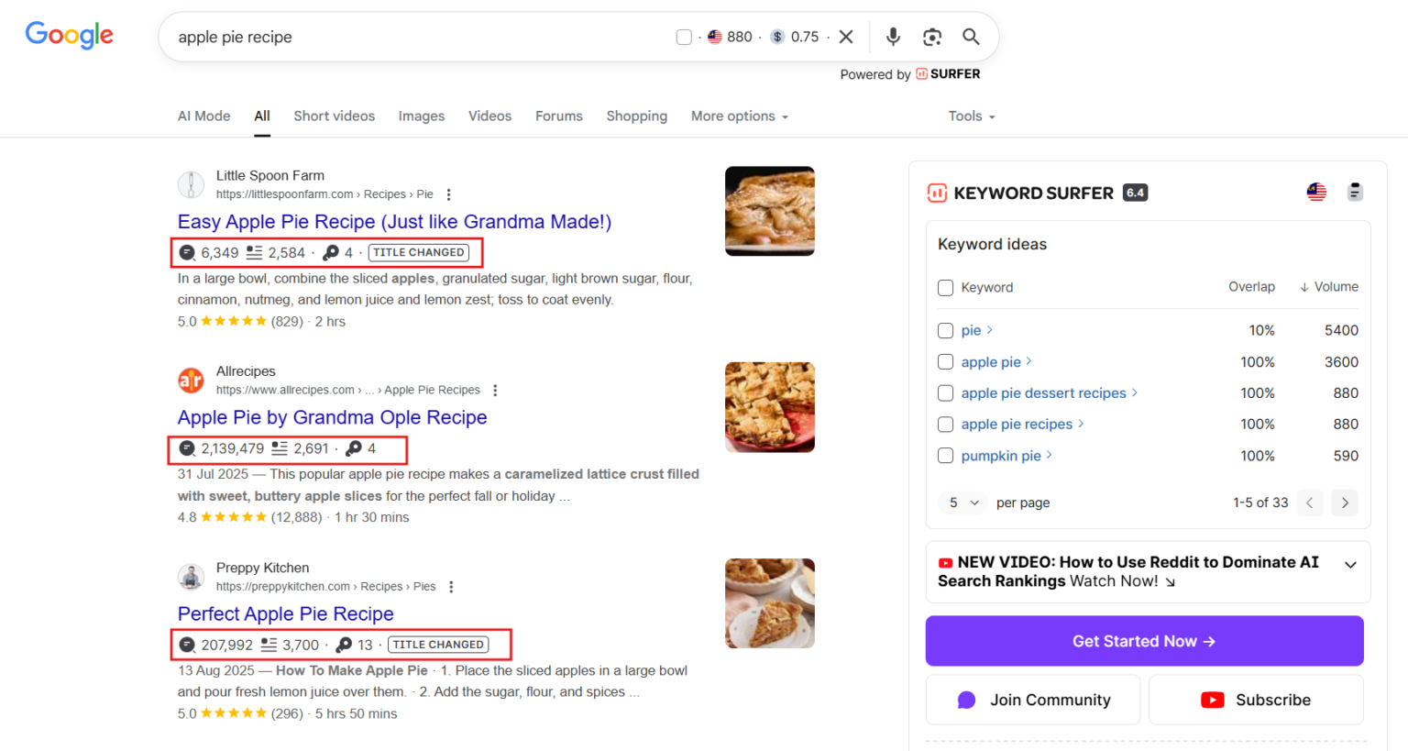Click the magnifying glass search icon

click(x=971, y=37)
